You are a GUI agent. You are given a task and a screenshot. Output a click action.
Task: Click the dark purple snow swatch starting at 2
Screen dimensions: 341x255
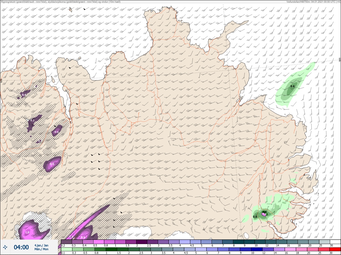[x=142, y=242]
